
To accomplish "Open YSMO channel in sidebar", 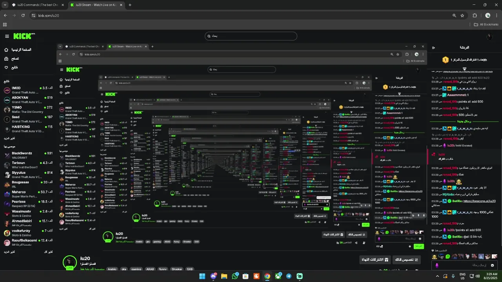I will click(28, 109).
